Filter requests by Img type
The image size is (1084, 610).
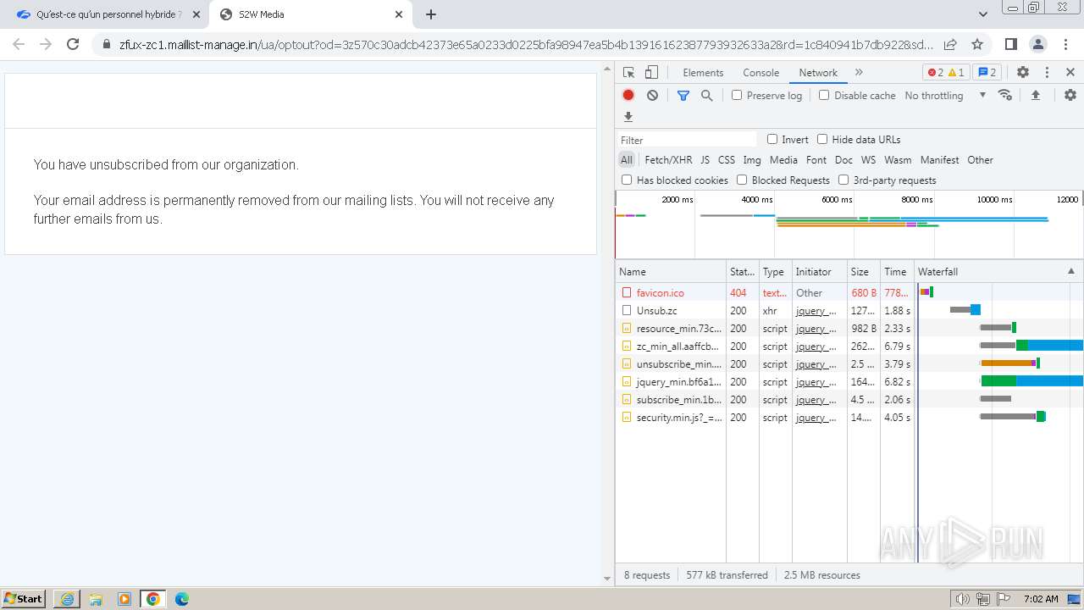pyautogui.click(x=752, y=160)
